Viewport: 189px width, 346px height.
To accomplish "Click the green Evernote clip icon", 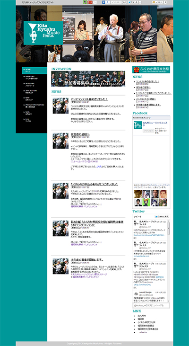I will tap(85, 2).
